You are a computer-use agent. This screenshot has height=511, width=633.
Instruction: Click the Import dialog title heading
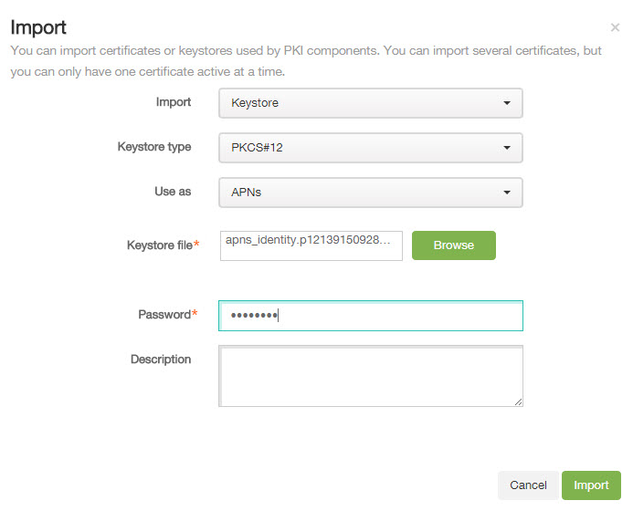pos(38,27)
